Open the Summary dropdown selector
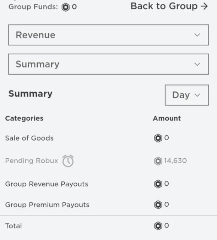Screen dimensions: 217x240 [109, 64]
